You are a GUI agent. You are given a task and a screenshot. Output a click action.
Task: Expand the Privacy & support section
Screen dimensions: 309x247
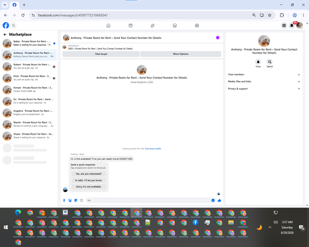tap(264, 89)
